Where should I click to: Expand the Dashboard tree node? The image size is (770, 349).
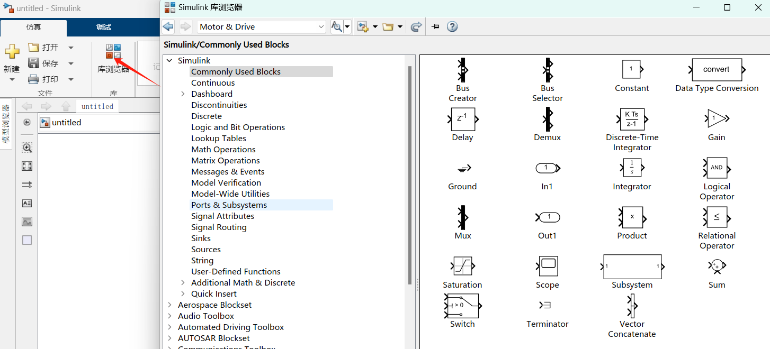tap(183, 94)
